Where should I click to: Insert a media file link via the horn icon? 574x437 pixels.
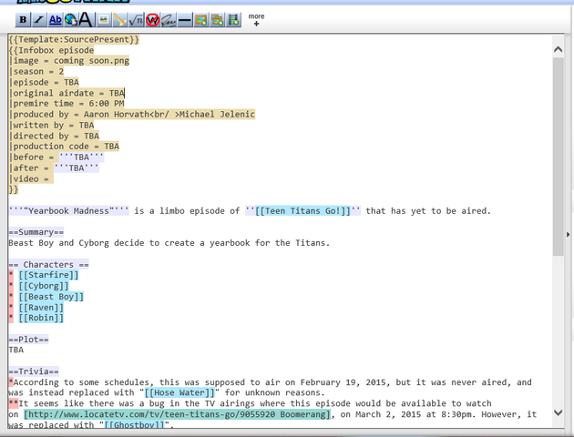click(119, 20)
